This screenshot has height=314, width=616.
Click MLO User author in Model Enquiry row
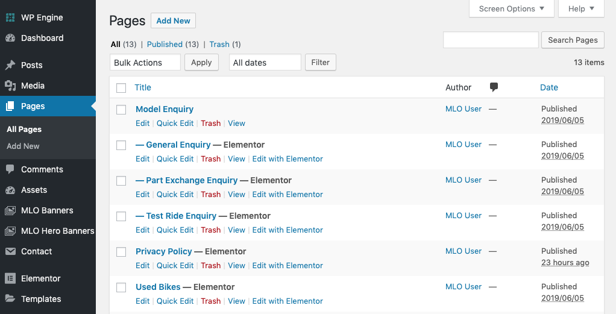pyautogui.click(x=464, y=109)
